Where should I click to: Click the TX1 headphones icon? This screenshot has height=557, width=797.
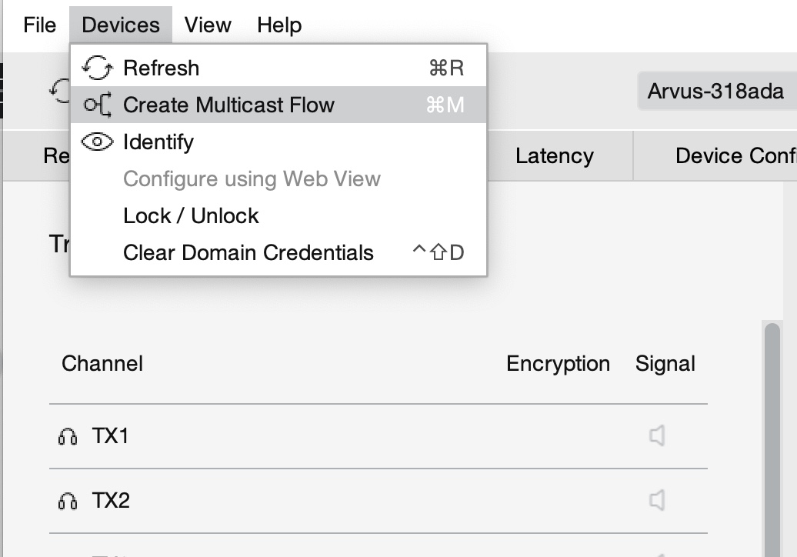click(68, 437)
